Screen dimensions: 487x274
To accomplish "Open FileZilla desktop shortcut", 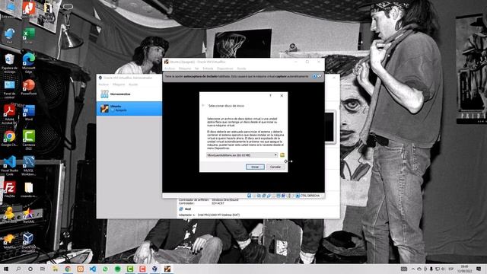I will pos(9,190).
